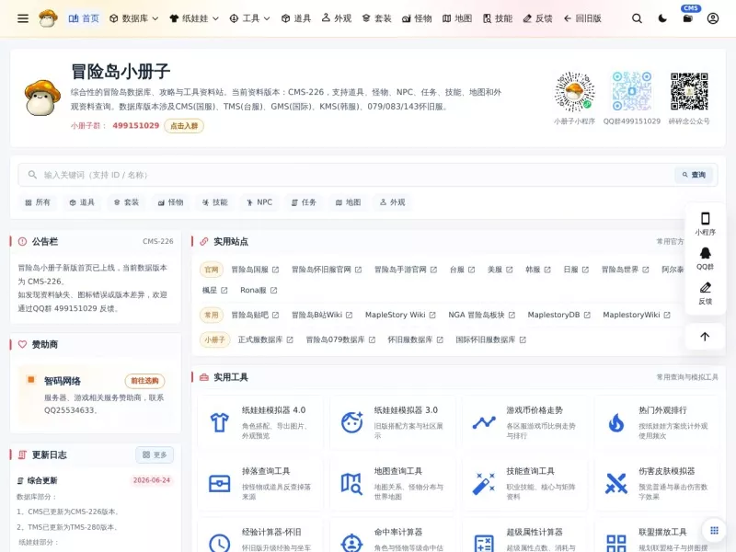736x552 pixels.
Task: Go to the 首页 nav item
Action: tap(84, 18)
